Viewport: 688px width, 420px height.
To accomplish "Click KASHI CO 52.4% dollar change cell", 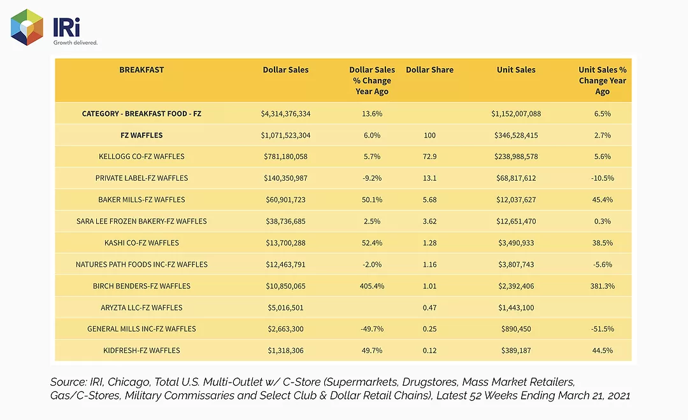I will pyautogui.click(x=372, y=243).
